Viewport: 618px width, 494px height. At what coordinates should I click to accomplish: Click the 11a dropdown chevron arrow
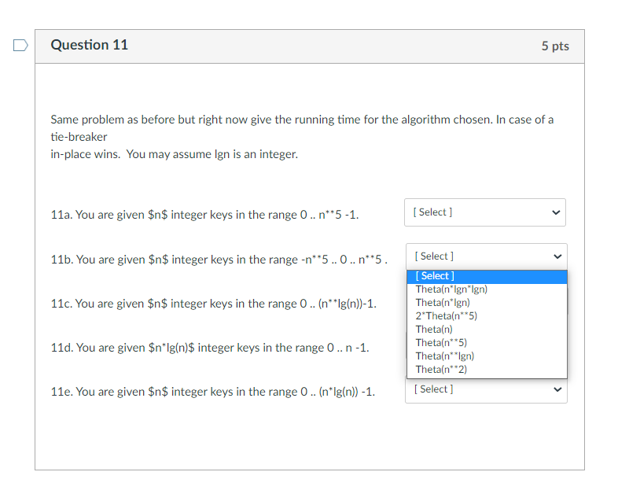[556, 212]
